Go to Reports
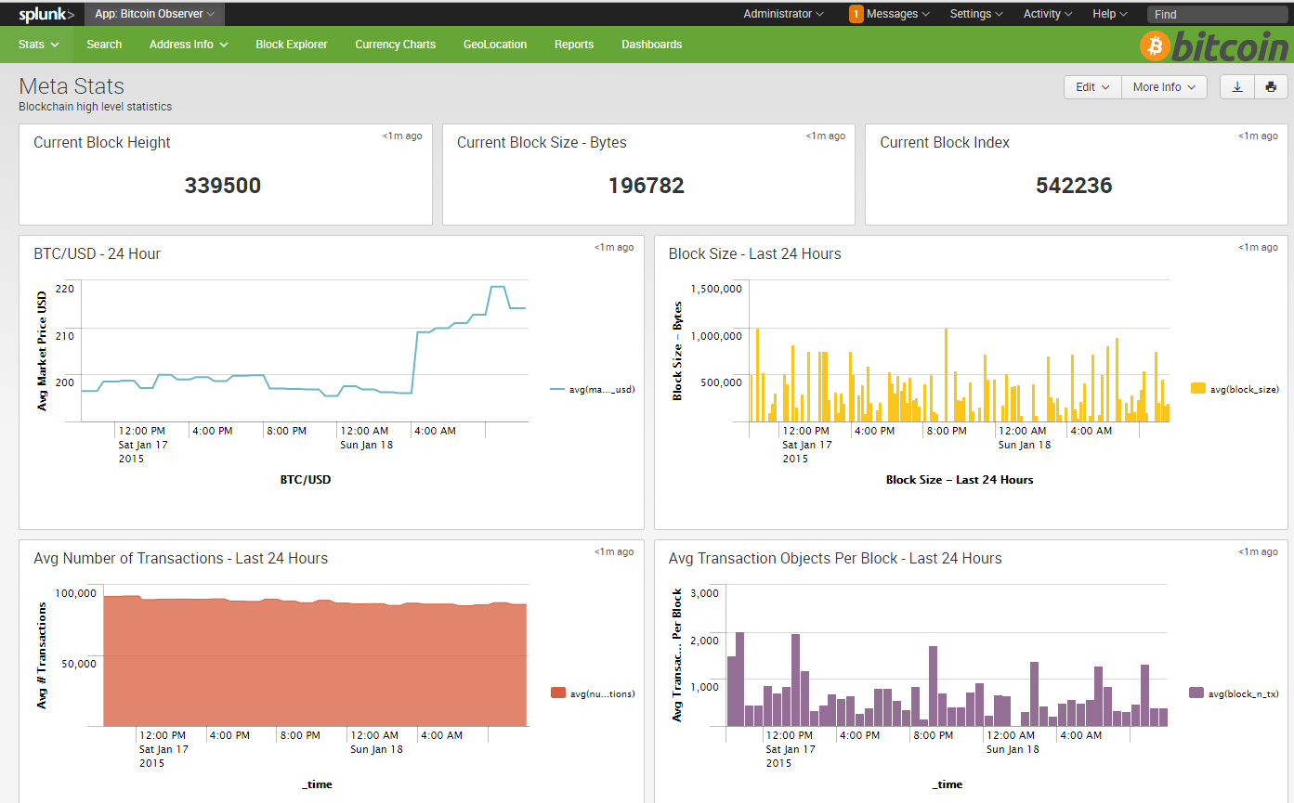Screen dimensions: 1294x803 pos(574,45)
